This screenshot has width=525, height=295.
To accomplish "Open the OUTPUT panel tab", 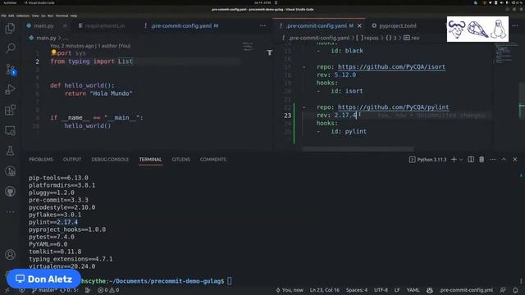I will pyautogui.click(x=72, y=160).
